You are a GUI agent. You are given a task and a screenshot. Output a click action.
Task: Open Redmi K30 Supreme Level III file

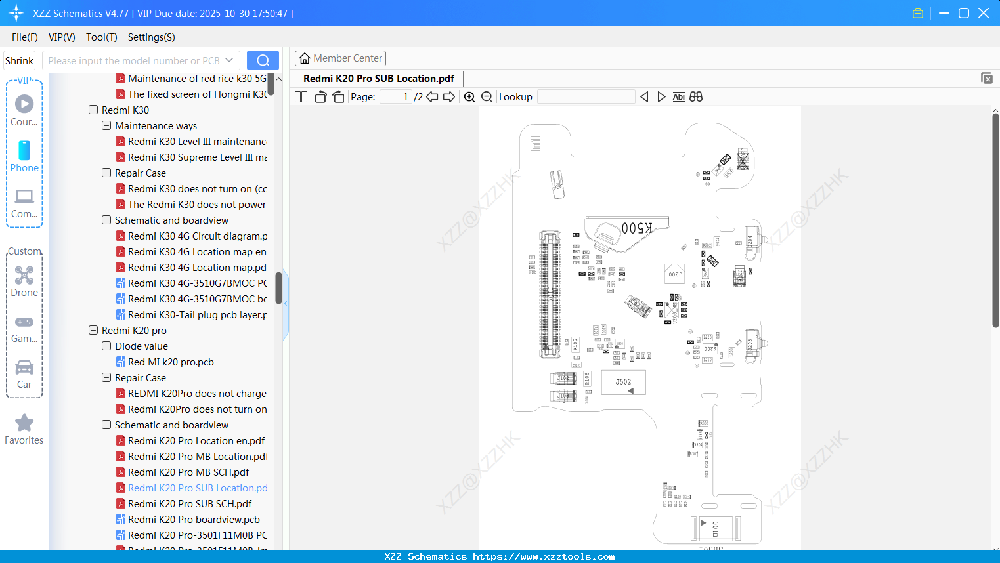[x=191, y=157]
